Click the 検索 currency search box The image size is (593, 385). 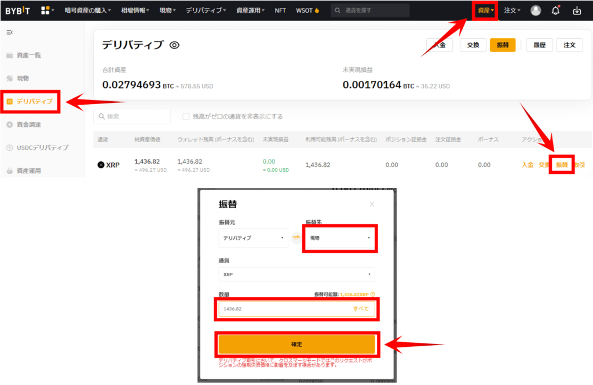132,116
